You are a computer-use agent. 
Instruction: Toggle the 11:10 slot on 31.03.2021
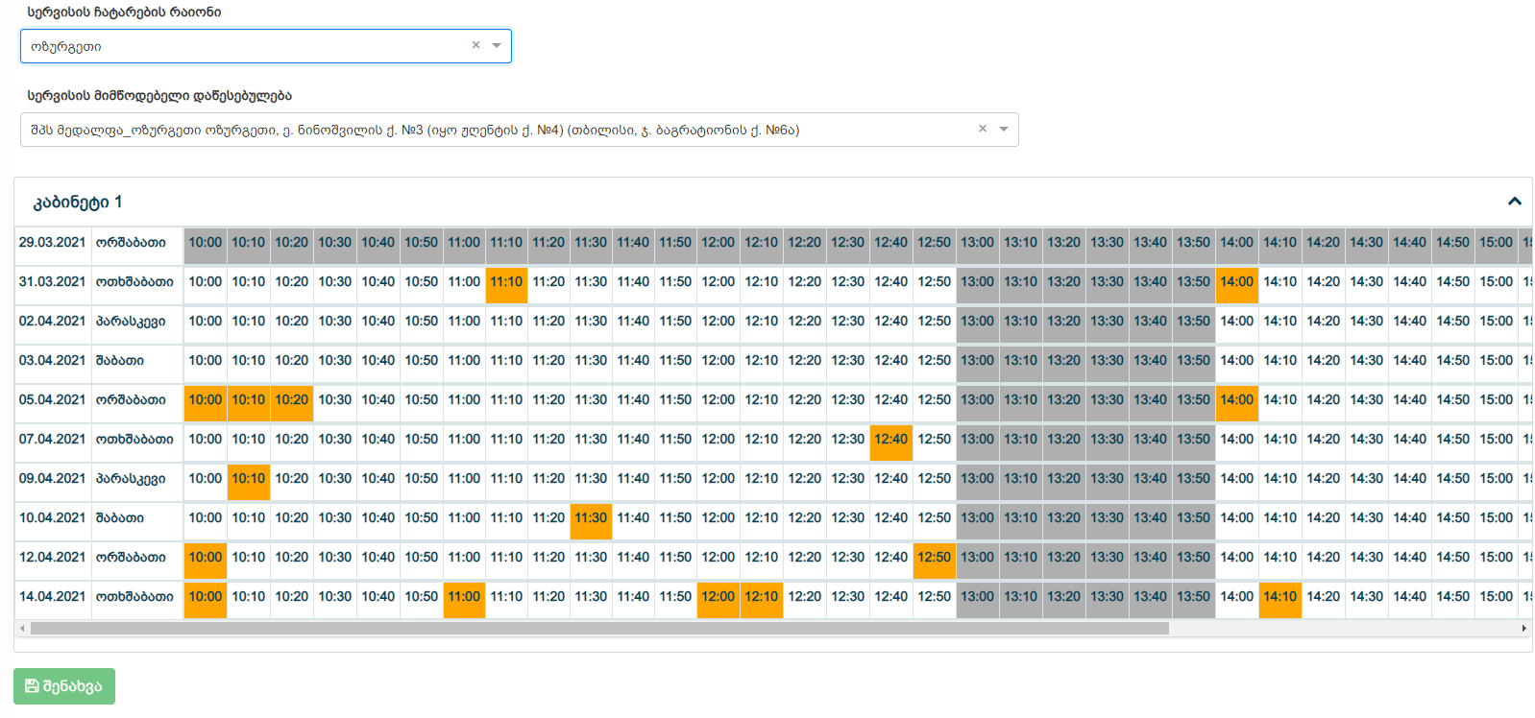(506, 282)
